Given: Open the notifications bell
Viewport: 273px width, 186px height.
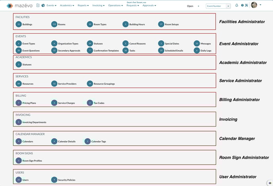Looking at the screenshot, I should 236,5.
